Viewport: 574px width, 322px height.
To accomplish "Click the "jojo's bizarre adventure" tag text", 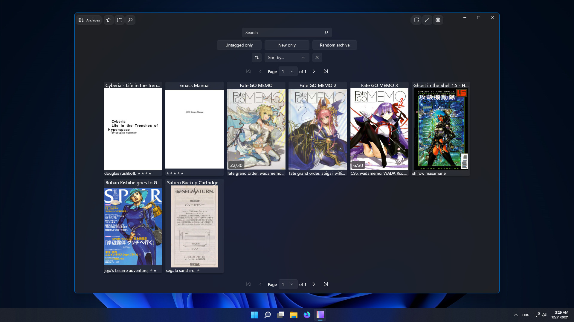I will pyautogui.click(x=126, y=270).
